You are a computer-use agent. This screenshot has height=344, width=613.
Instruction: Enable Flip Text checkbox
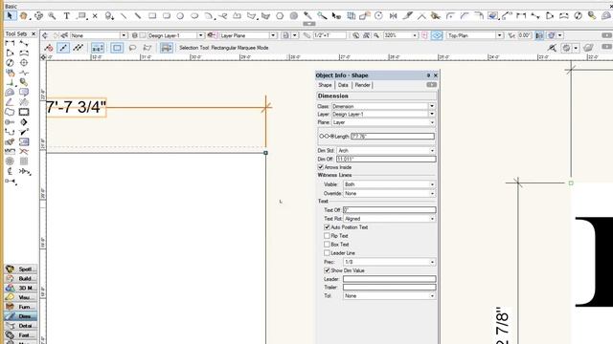327,236
